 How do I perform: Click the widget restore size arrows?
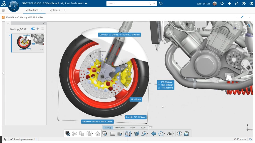pyautogui.click(x=242, y=17)
